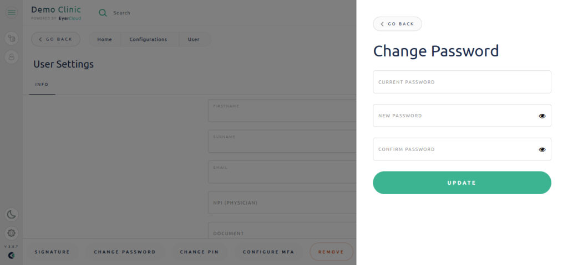This screenshot has height=265, width=568.
Task: Show the confirm password with eye icon
Action: [542, 149]
